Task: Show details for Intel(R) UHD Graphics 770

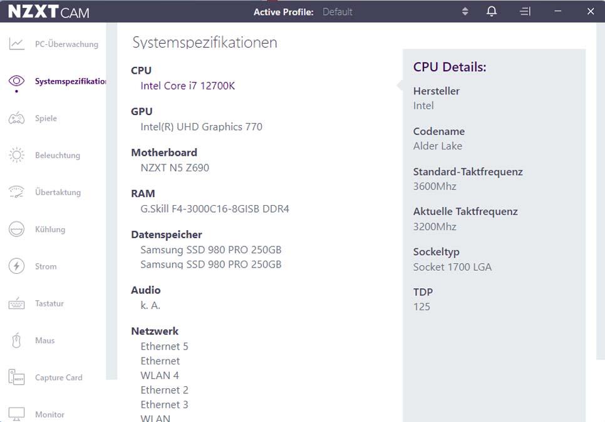Action: click(202, 127)
